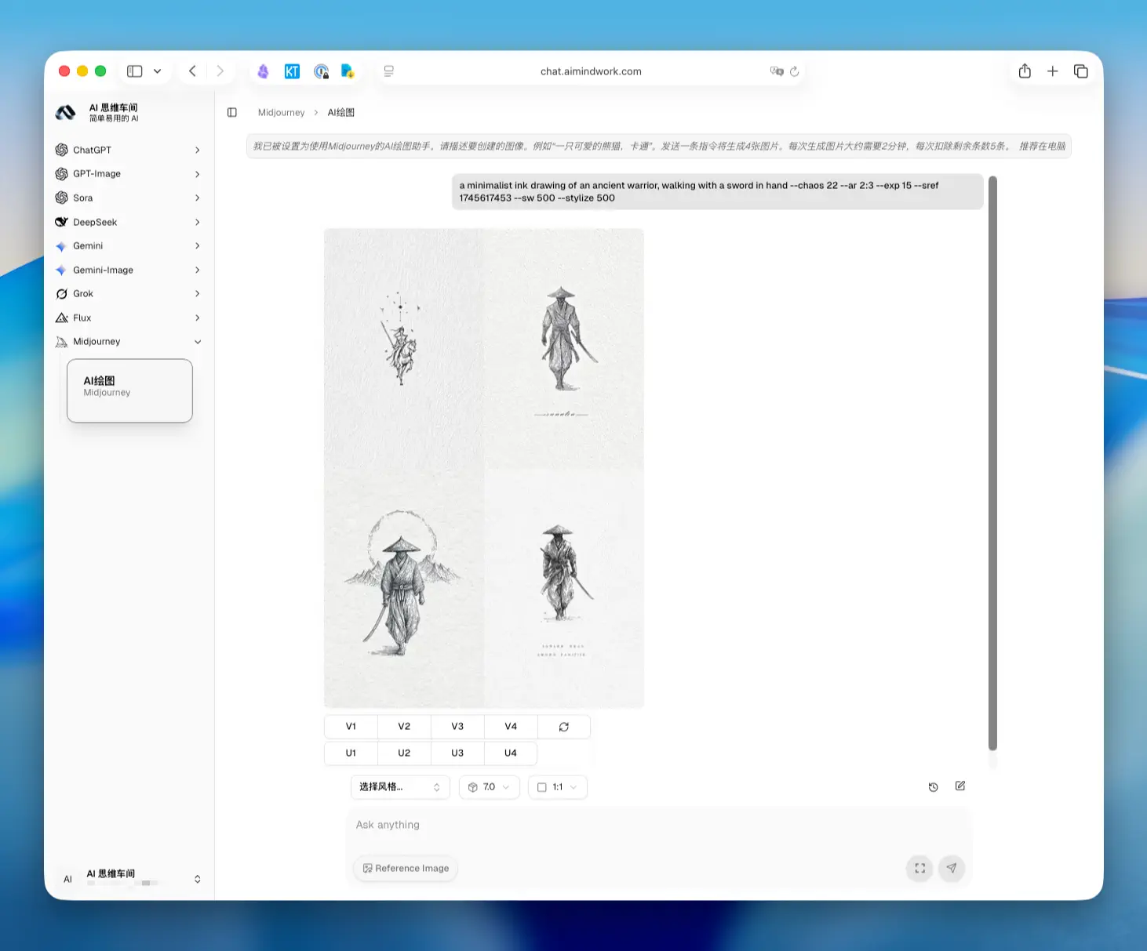The width and height of the screenshot is (1147, 951).
Task: Open the AI绘图 Midjourney conversation card
Action: point(129,390)
